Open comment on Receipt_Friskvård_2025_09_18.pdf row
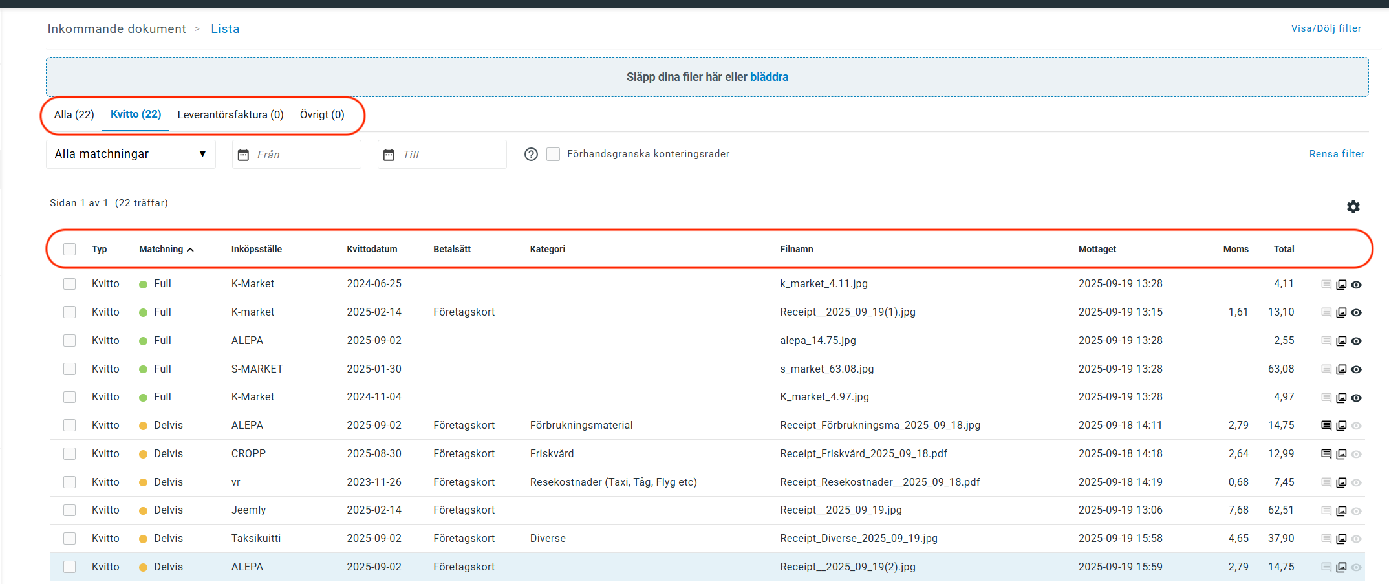1389x584 pixels. (1326, 454)
